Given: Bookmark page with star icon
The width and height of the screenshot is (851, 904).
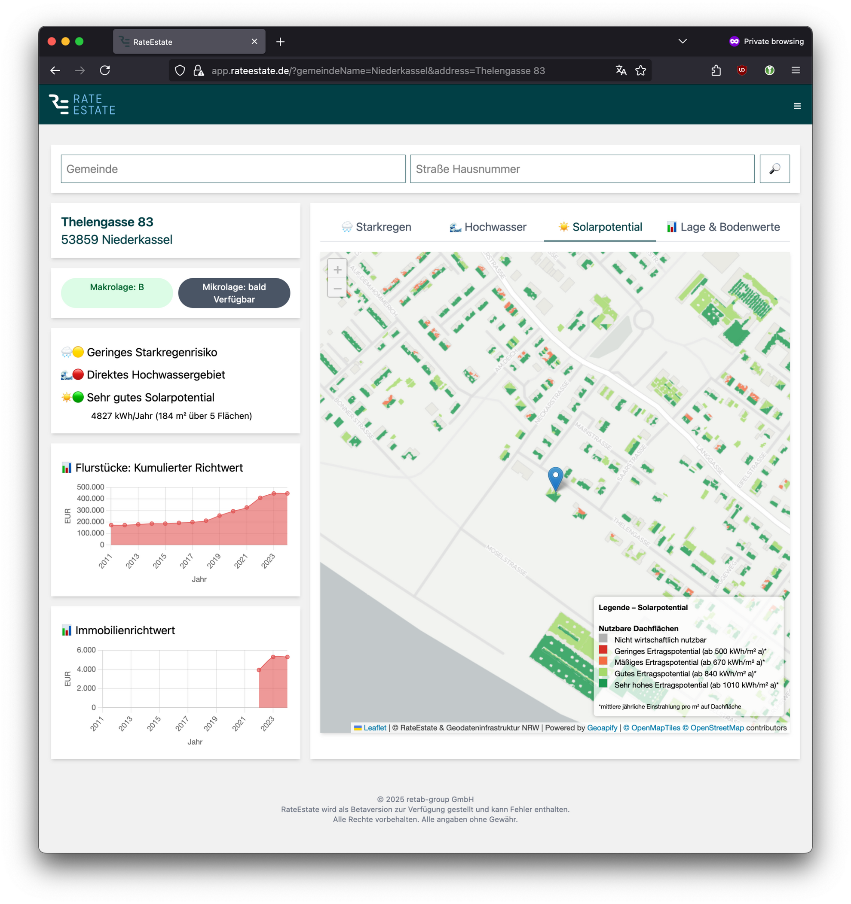Looking at the screenshot, I should coord(640,70).
